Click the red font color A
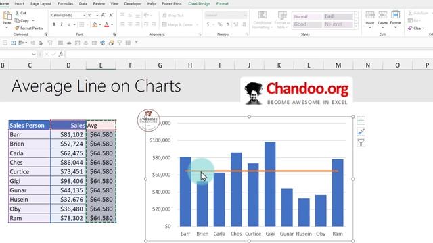Screen dimensions: 433x243 107,24
